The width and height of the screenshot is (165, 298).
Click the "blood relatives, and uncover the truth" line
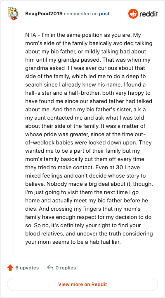coord(89,233)
